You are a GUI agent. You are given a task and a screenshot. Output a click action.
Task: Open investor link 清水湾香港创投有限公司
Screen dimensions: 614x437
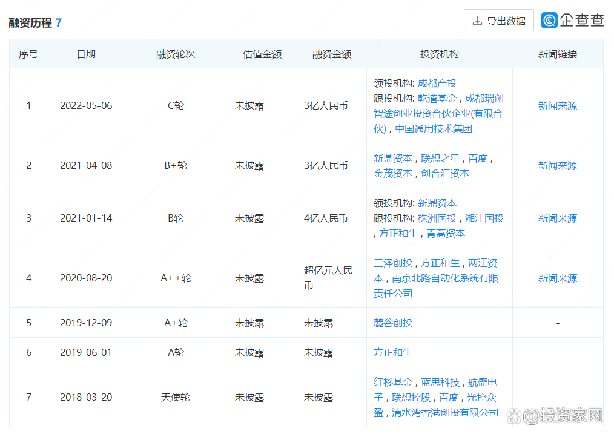tap(445, 412)
